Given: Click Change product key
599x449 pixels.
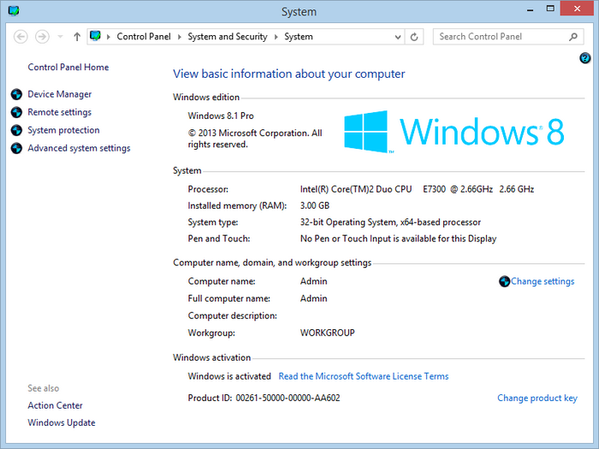Looking at the screenshot, I should coord(537,398).
